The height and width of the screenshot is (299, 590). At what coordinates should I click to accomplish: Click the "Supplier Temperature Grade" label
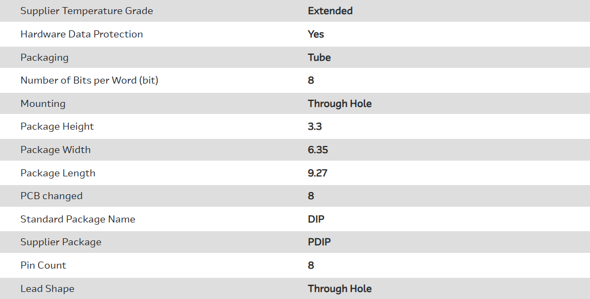(86, 11)
